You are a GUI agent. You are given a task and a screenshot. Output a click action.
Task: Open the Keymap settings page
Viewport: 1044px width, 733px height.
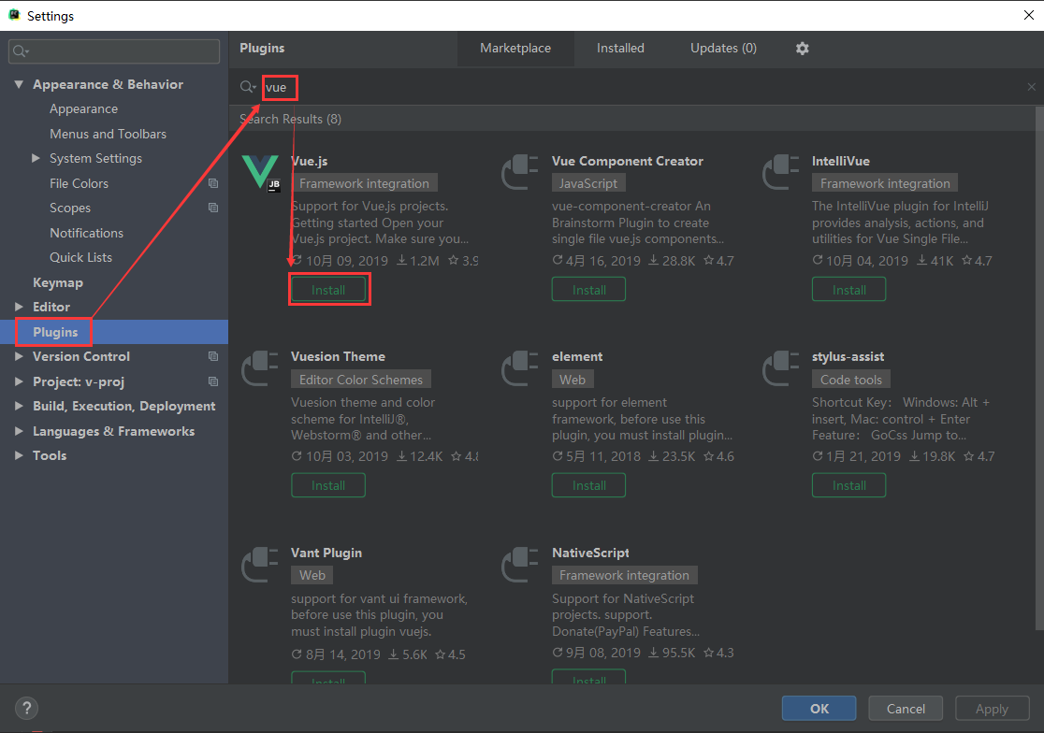click(58, 282)
